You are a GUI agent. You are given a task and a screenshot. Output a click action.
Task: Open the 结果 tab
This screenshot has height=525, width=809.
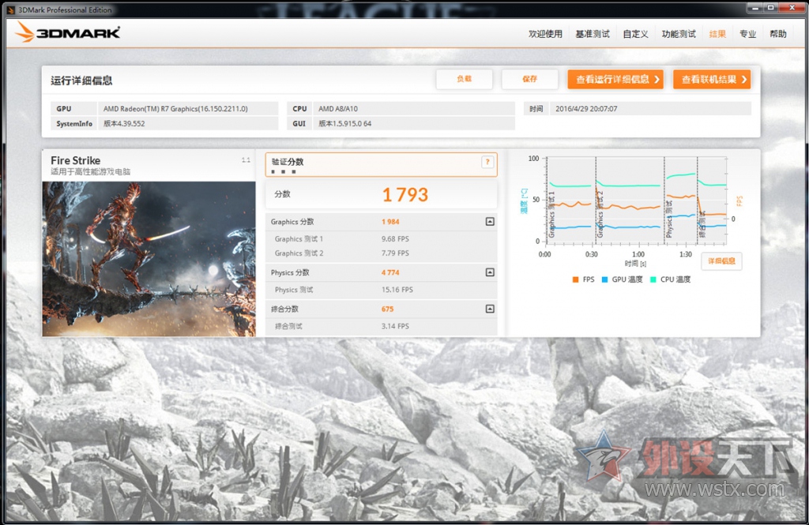click(x=717, y=34)
